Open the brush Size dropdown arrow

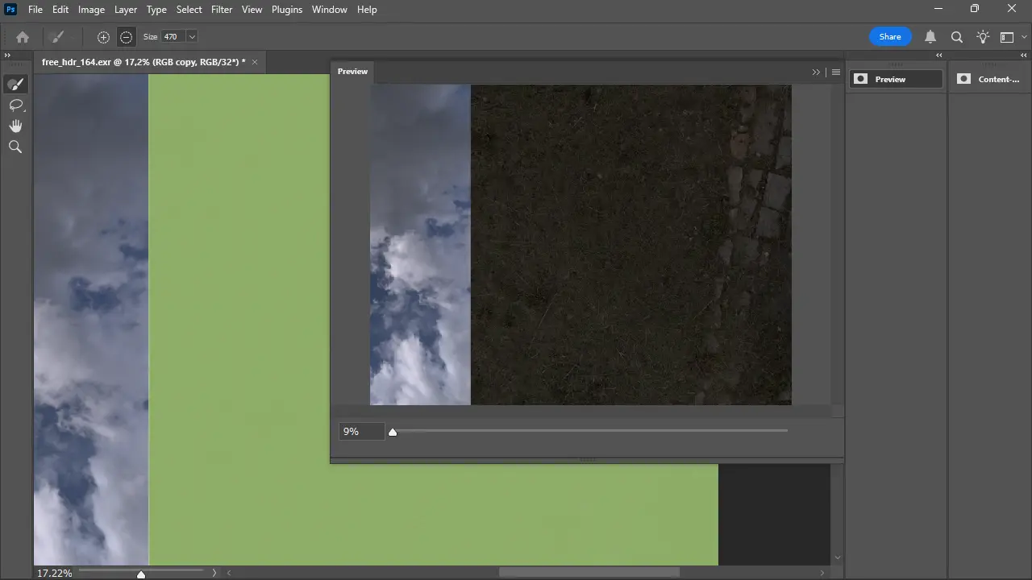pos(192,37)
